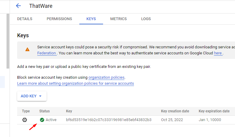Viewport: 235px width, 137px height.
Task: Click the Key expiration date column header
Action: pos(214,111)
